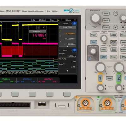Tap the dock icon in the Frequency popup
The image size is (126, 126).
(x=39, y=27)
